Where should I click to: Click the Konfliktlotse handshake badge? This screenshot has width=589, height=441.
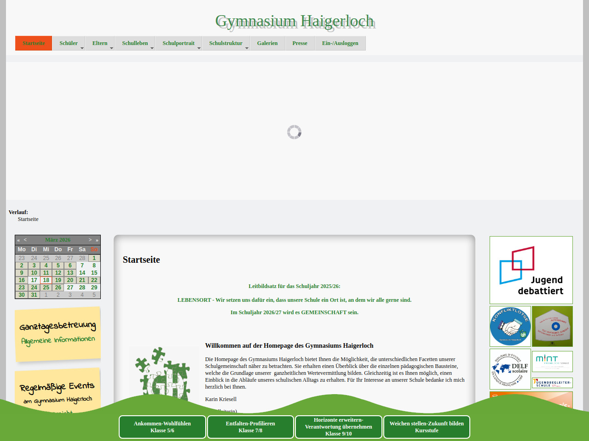point(510,326)
